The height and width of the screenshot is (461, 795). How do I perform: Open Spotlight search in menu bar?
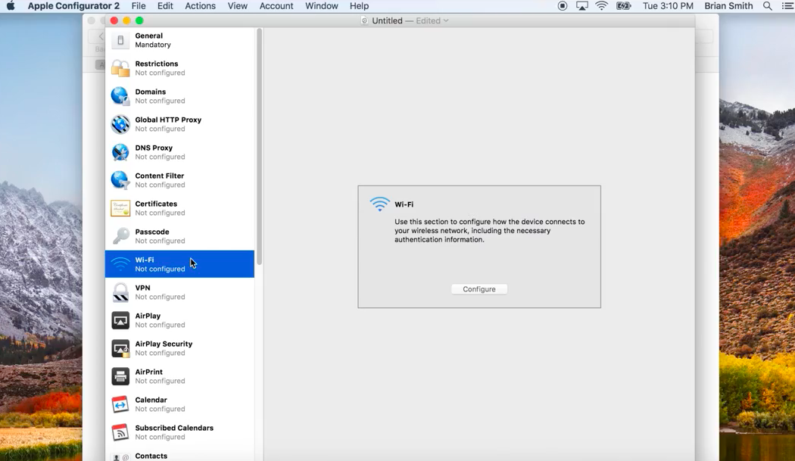768,6
